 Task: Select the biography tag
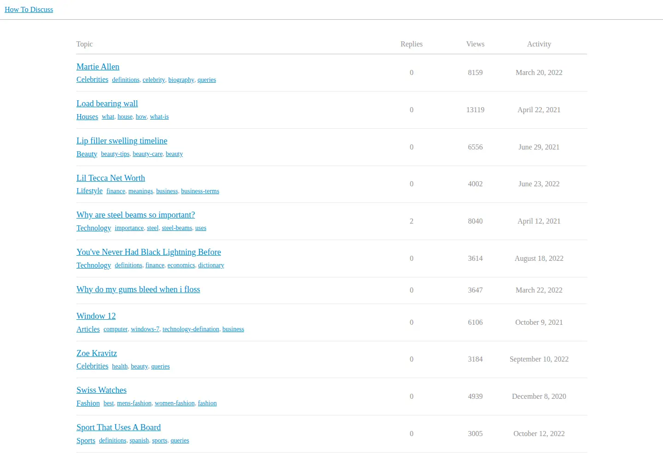181,80
